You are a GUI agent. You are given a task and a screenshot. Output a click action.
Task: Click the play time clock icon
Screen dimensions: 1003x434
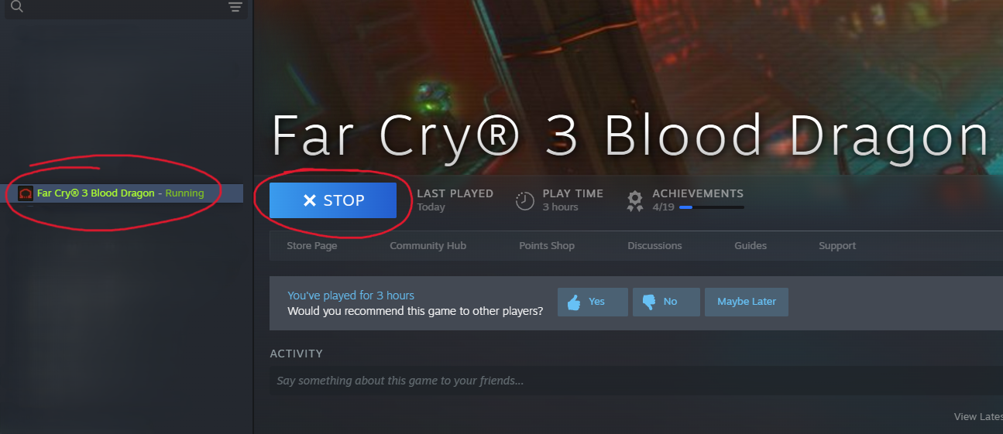point(525,201)
